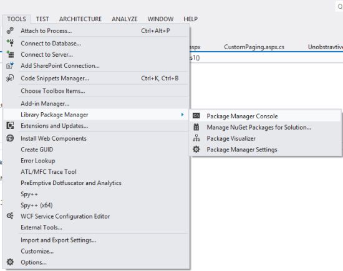The image size is (343, 271).
Task: Select Library Package Manager entry
Action: (x=96, y=115)
